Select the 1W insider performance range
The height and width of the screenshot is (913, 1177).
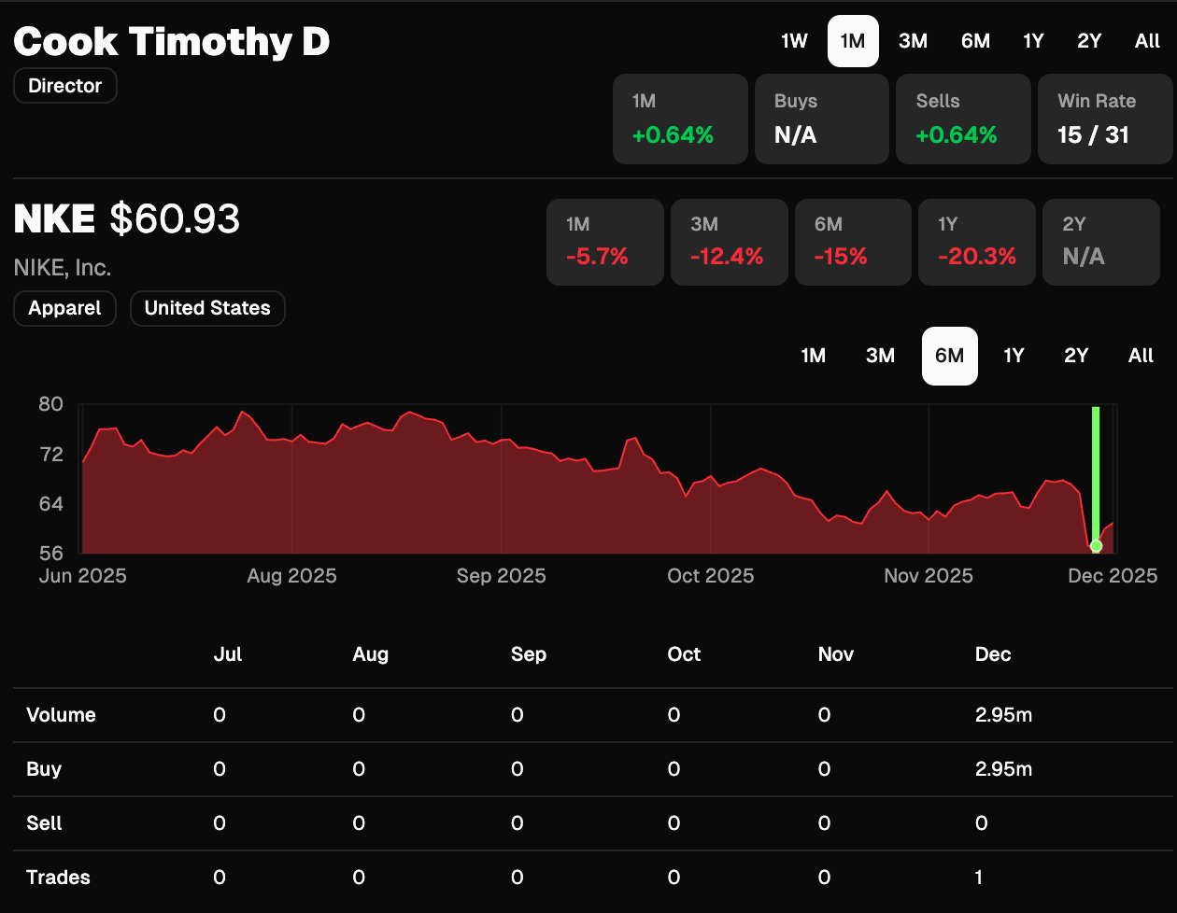(x=794, y=41)
